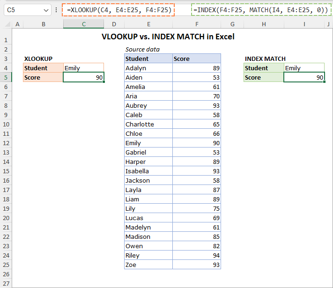Select XLOOKUP student cell with Emily
This screenshot has height=288, width=333.
83,68
